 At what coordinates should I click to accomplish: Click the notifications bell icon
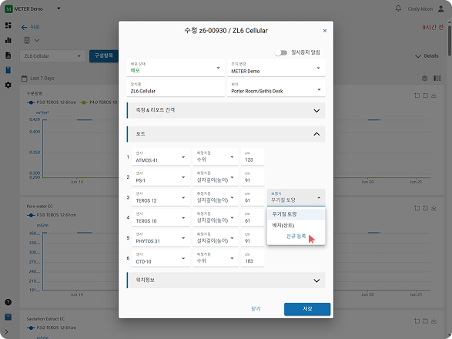point(398,8)
